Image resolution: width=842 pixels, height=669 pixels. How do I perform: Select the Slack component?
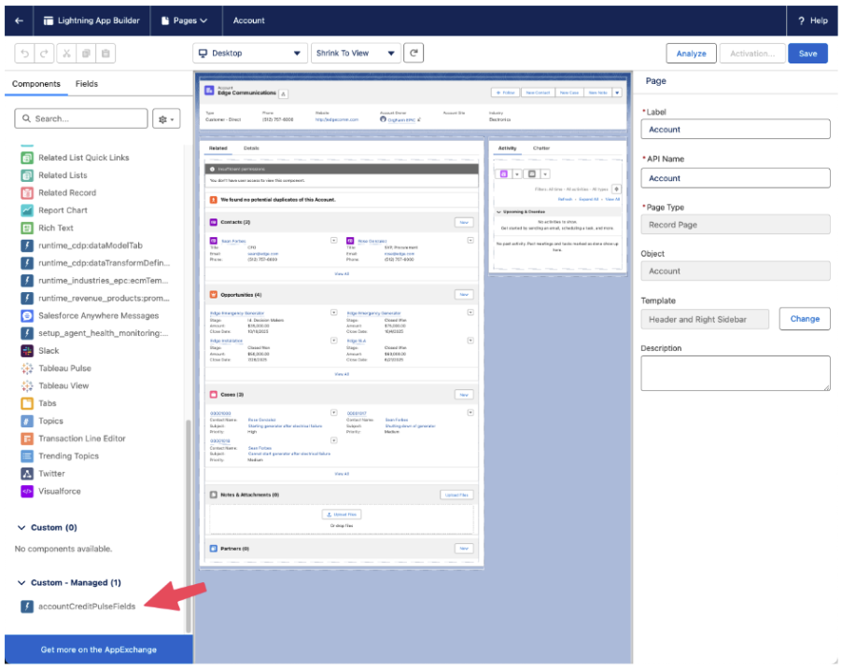pos(40,351)
